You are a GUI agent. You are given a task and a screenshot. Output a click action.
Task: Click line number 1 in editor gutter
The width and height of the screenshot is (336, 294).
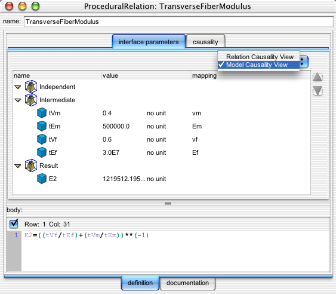point(16,235)
